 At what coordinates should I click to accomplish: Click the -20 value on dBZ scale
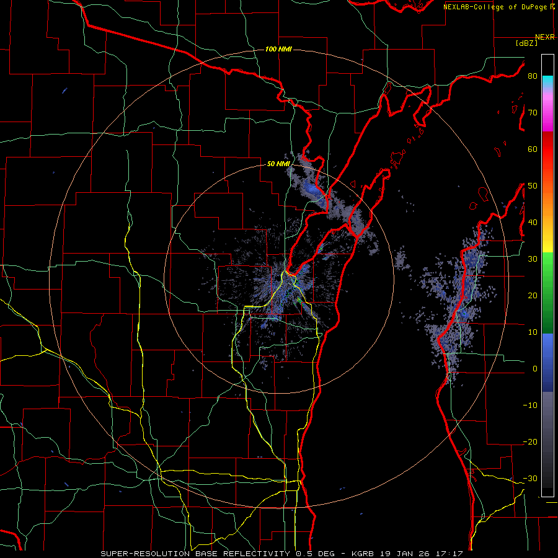[530, 441]
